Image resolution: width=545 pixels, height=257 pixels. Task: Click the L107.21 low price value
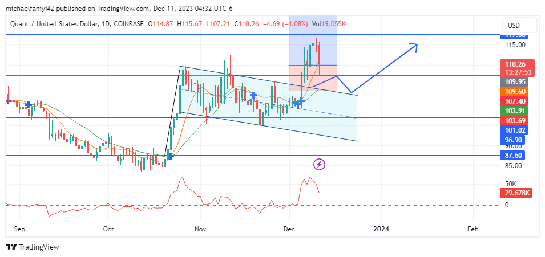(218, 24)
